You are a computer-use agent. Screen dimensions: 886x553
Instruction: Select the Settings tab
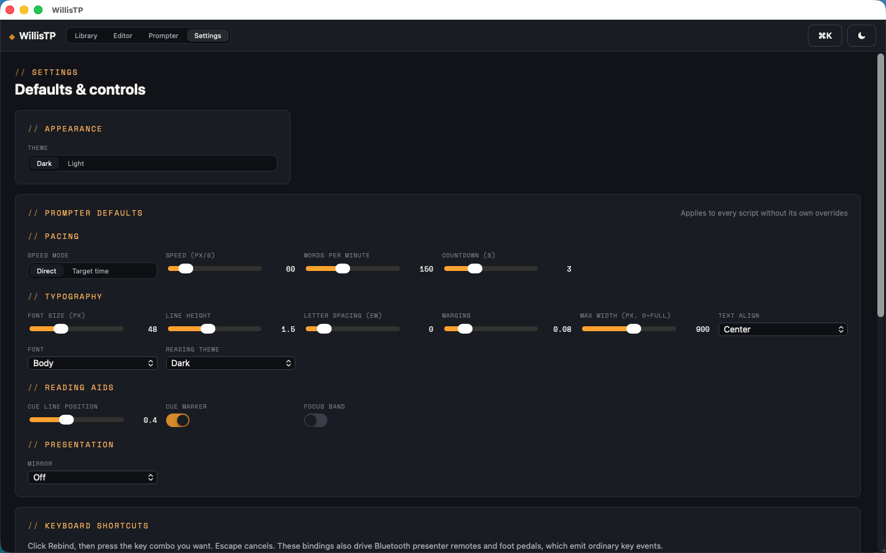point(208,36)
